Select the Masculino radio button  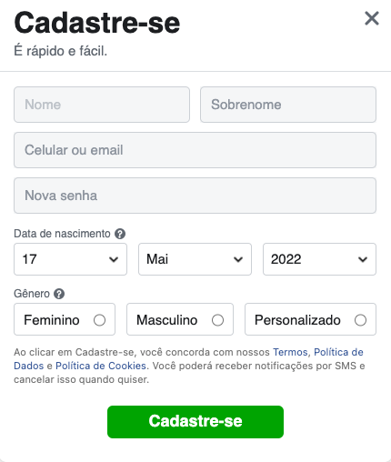coord(217,320)
